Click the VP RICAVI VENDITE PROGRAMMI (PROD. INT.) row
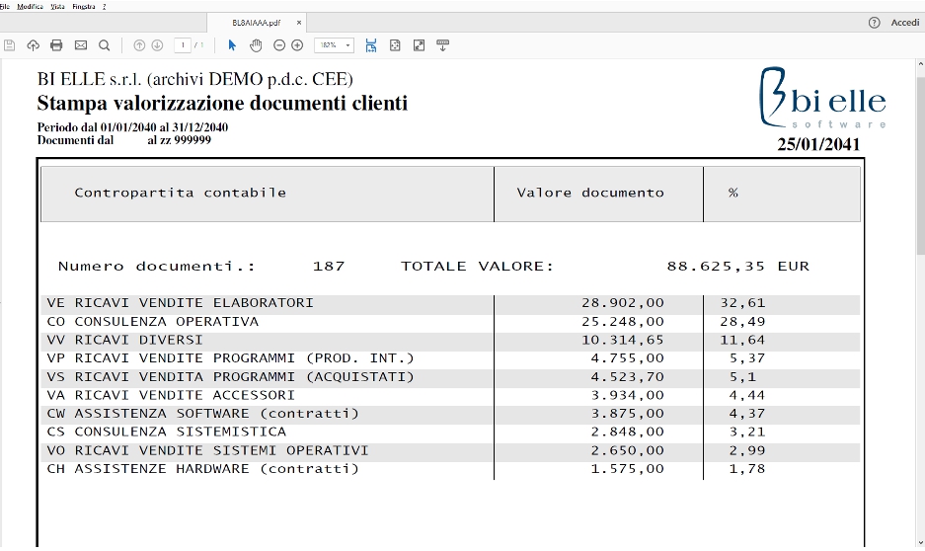This screenshot has height=551, width=925. coord(450,358)
